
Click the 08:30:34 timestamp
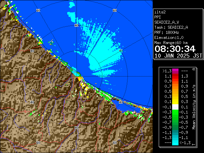175,49
